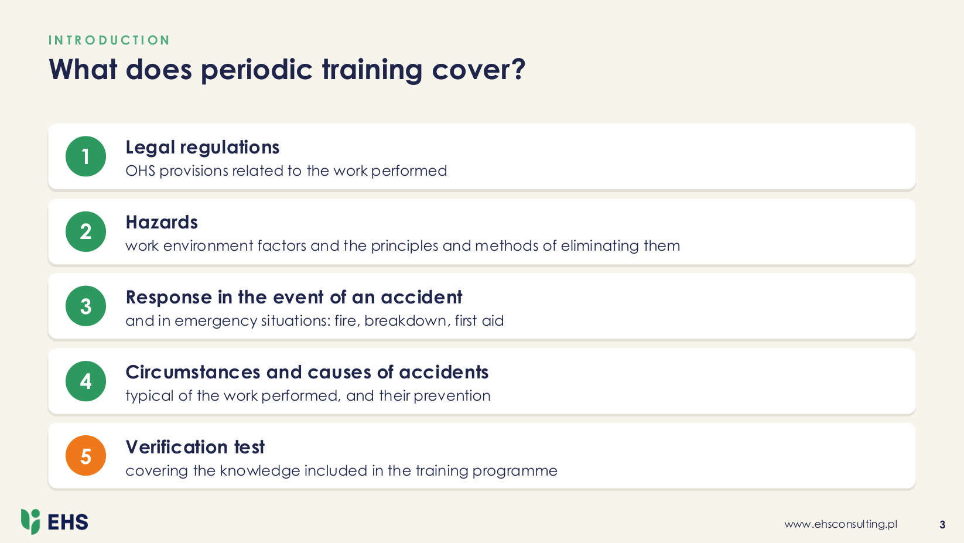Click the page number 3
Image resolution: width=964 pixels, height=543 pixels.
click(x=942, y=525)
